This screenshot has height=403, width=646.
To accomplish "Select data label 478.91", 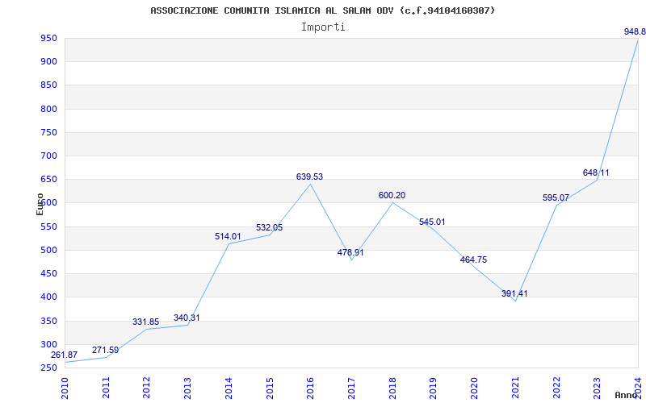I will (350, 252).
